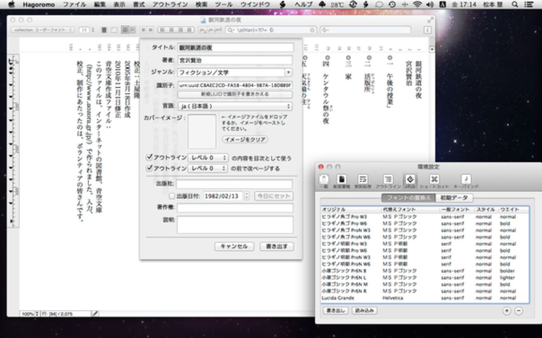This screenshot has width=542, height=338.
Task: Open the 言語 ja (日本語) dropdown
Action: (234, 106)
